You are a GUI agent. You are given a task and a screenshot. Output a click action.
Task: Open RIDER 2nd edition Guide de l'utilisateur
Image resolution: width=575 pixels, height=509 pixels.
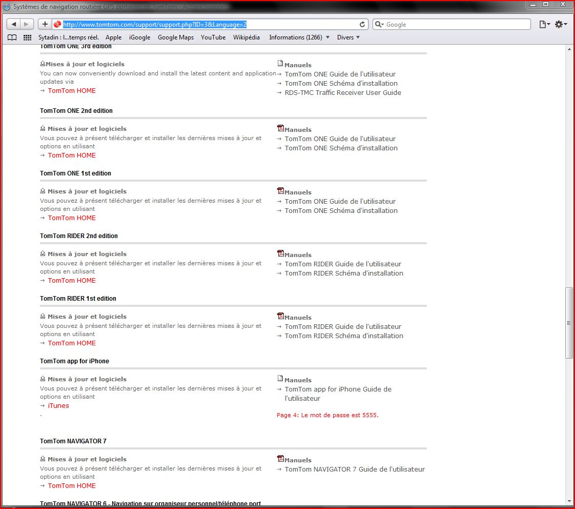343,264
